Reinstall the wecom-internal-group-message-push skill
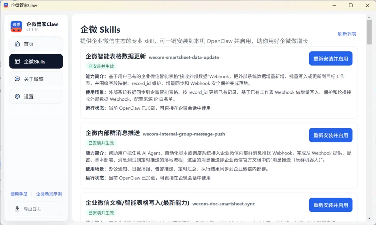The image size is (376, 225). point(331,135)
